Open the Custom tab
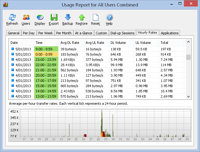 pyautogui.click(x=102, y=33)
